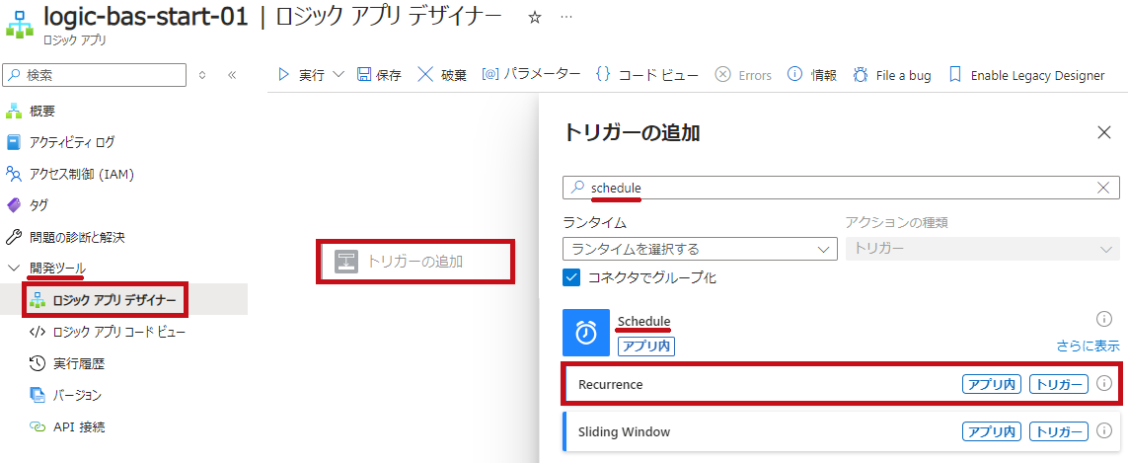Viewport: 1128px width, 463px height.
Task: Uncheck コネクタでグループ化 checkbox
Action: click(571, 277)
